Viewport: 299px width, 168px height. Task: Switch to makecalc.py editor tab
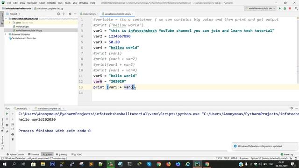(x=89, y=14)
